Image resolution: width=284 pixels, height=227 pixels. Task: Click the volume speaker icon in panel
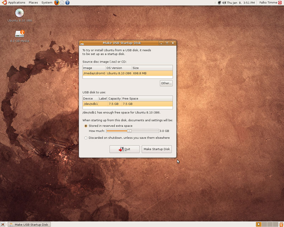[224, 2]
